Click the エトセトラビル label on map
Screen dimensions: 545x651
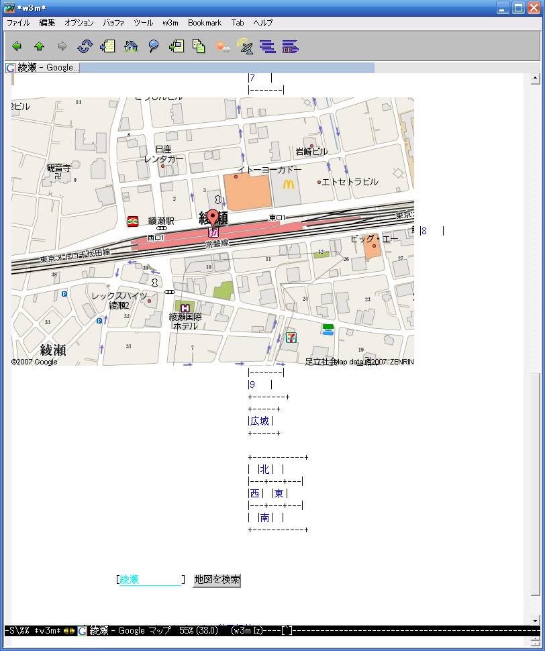pos(350,182)
